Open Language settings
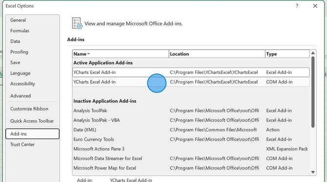Image resolution: width=327 pixels, height=182 pixels. pyautogui.click(x=32, y=73)
